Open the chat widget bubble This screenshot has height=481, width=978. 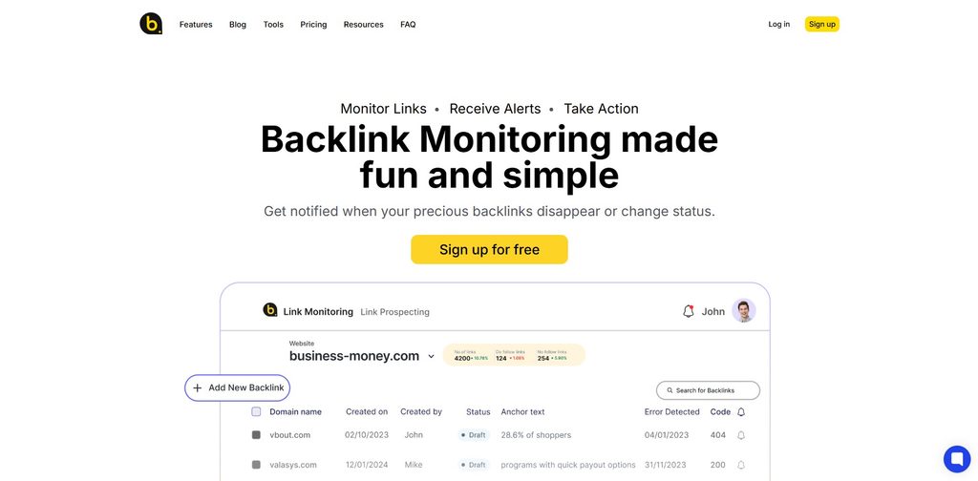click(x=957, y=459)
